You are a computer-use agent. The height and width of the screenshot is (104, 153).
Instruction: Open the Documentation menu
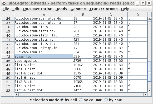coord(38,9)
